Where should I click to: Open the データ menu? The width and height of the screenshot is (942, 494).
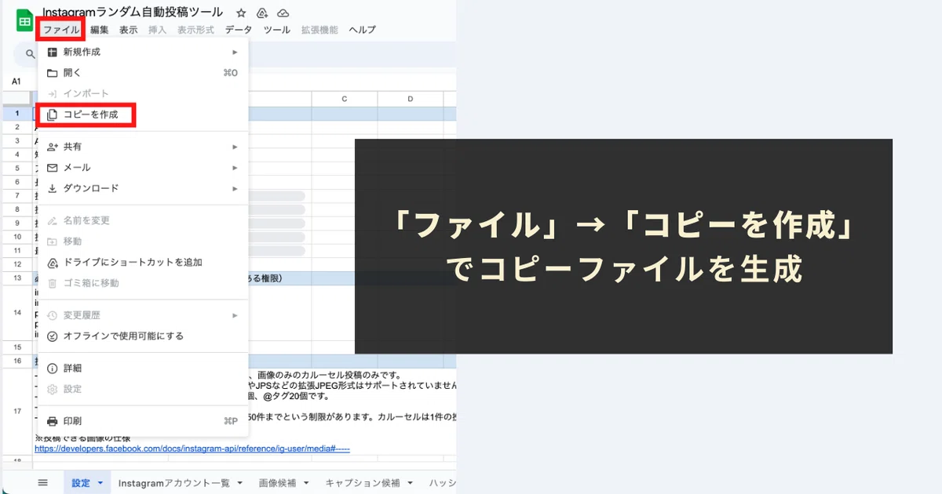point(239,30)
